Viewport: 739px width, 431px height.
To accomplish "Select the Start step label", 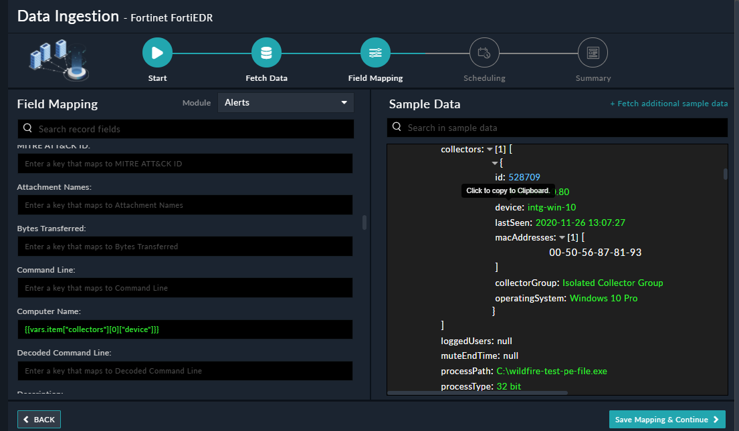I will click(x=157, y=78).
